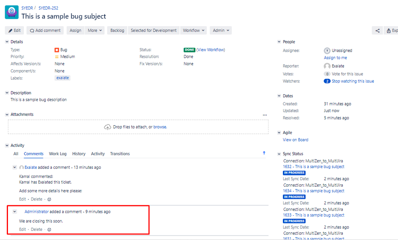Click Assign to me link
The width and height of the screenshot is (398, 240).
click(x=335, y=58)
